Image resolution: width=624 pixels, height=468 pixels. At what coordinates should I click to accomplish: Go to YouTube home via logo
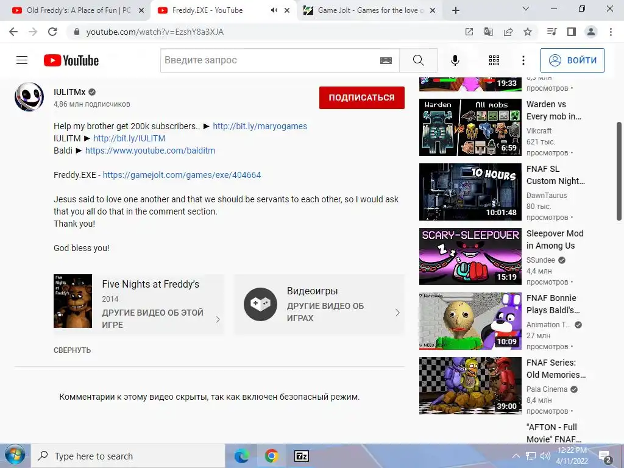[71, 60]
